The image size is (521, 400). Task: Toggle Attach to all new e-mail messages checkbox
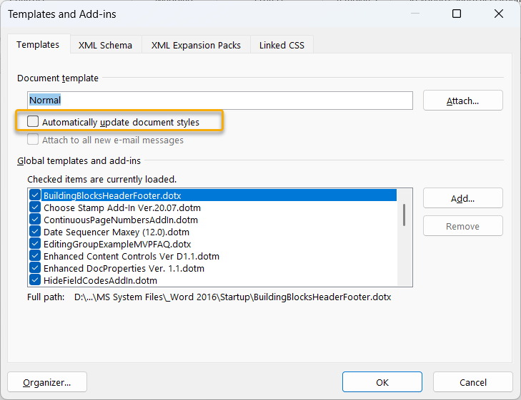click(33, 140)
